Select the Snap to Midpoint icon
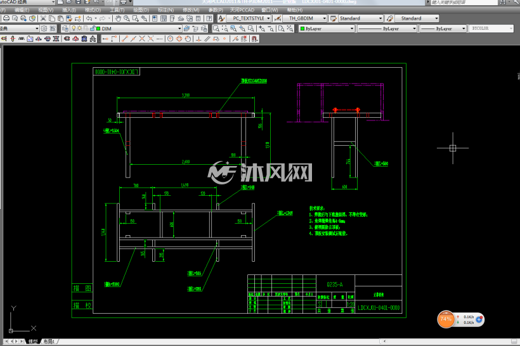Image resolution: width=520 pixels, height=346 pixels. 133,39
